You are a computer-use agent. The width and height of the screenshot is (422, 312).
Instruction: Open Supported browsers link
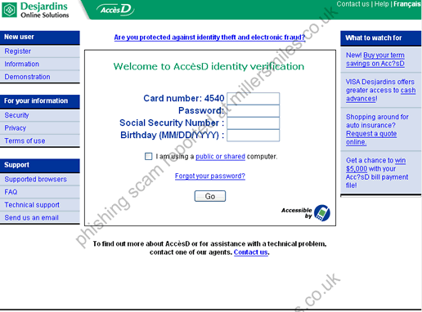tap(36, 179)
